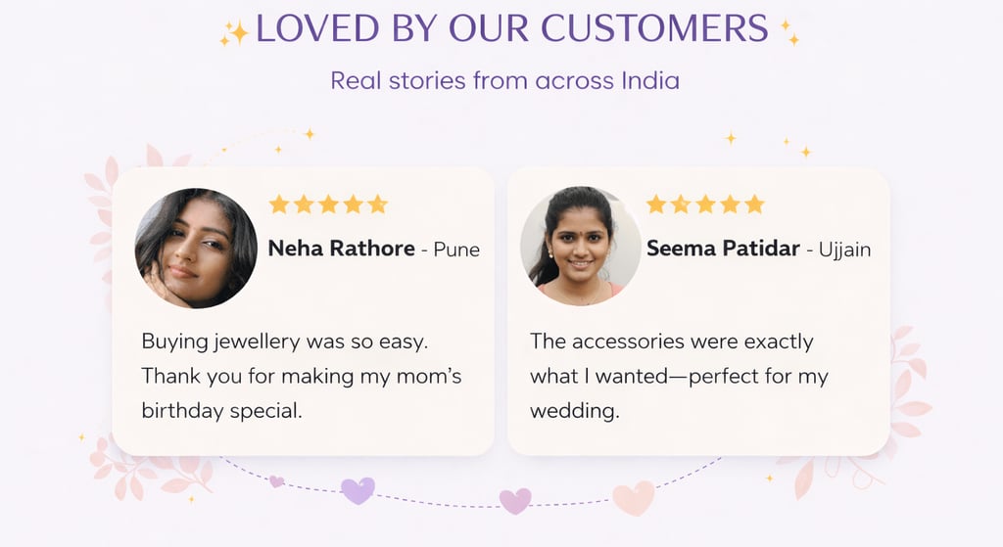Click Seema Patidar's profile photo
Screen dimensions: 1003x547
point(581,247)
